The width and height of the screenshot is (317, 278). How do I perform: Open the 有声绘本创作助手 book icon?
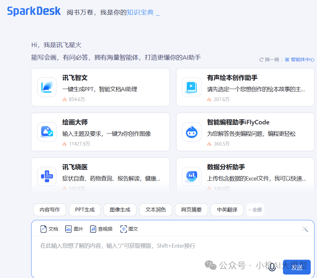pyautogui.click(x=192, y=87)
